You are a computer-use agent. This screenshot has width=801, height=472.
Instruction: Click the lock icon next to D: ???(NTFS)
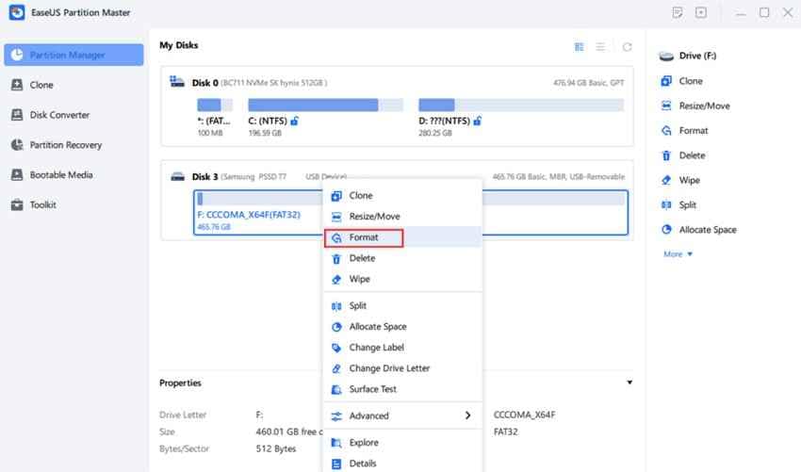[x=477, y=122]
